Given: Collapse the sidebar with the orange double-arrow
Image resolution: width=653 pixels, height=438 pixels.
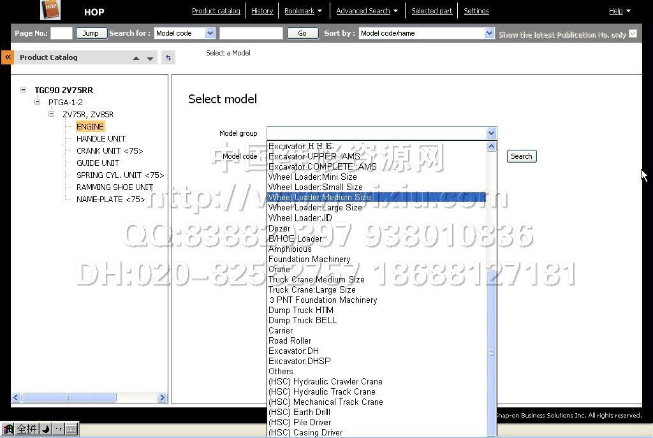Looking at the screenshot, I should coord(8,57).
